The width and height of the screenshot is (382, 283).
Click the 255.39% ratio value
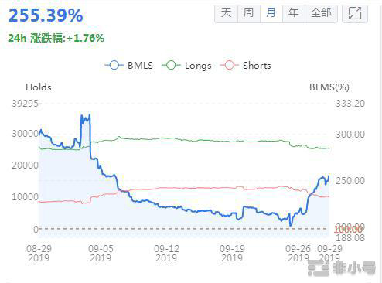point(46,15)
